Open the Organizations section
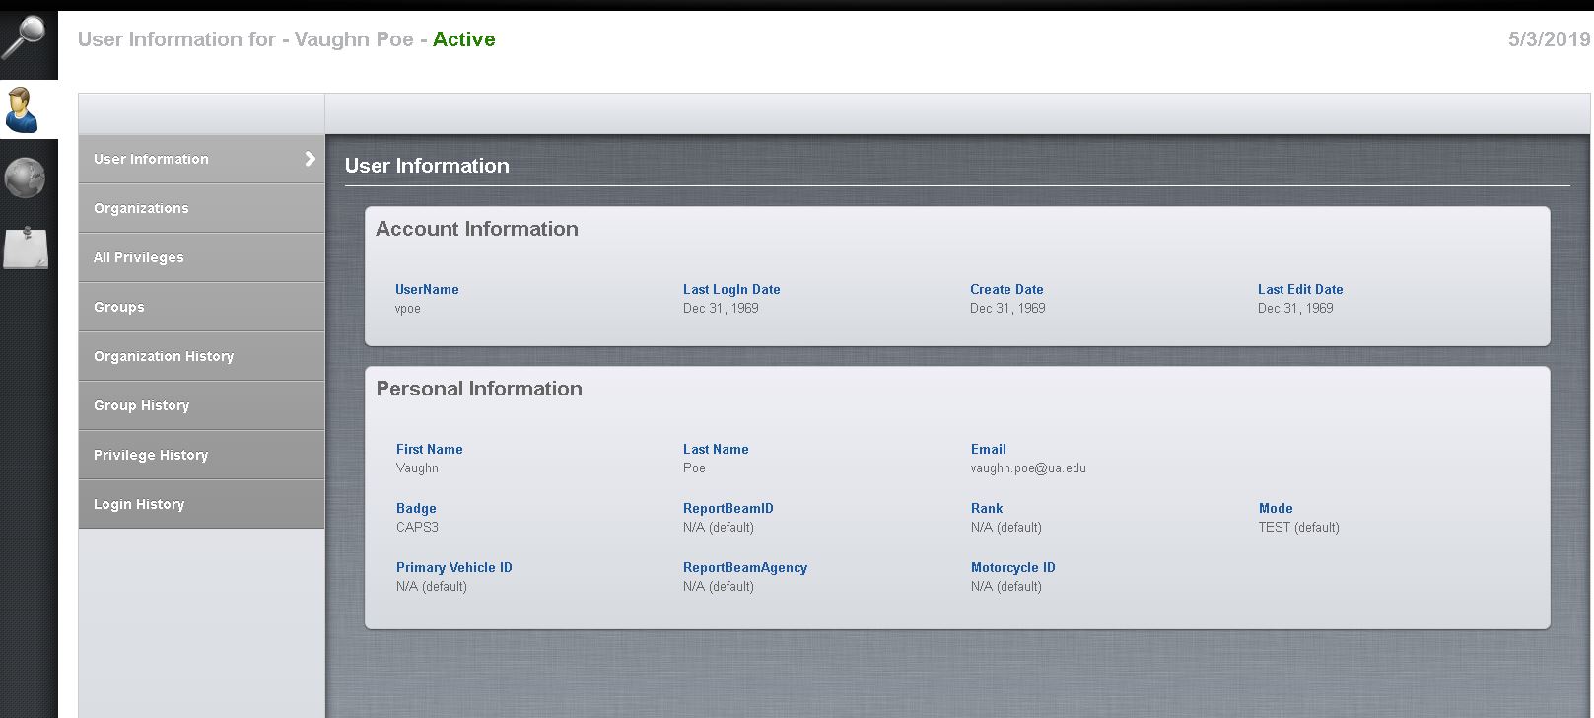This screenshot has height=718, width=1594. [141, 208]
